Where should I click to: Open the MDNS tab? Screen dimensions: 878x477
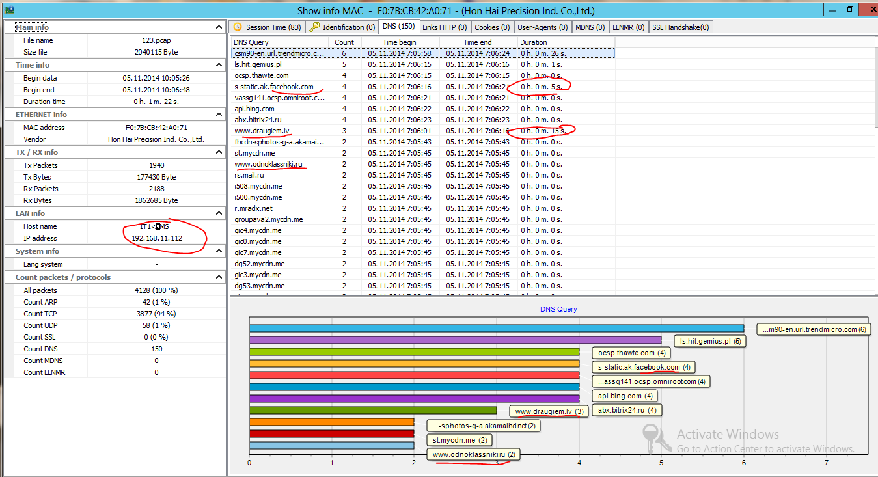(x=590, y=27)
